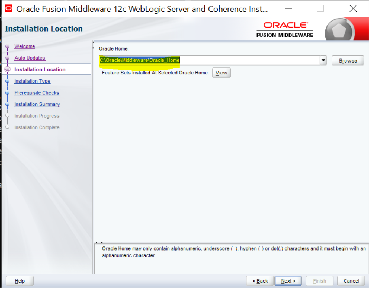Click the bullet marker beside Welcome step

[7, 46]
